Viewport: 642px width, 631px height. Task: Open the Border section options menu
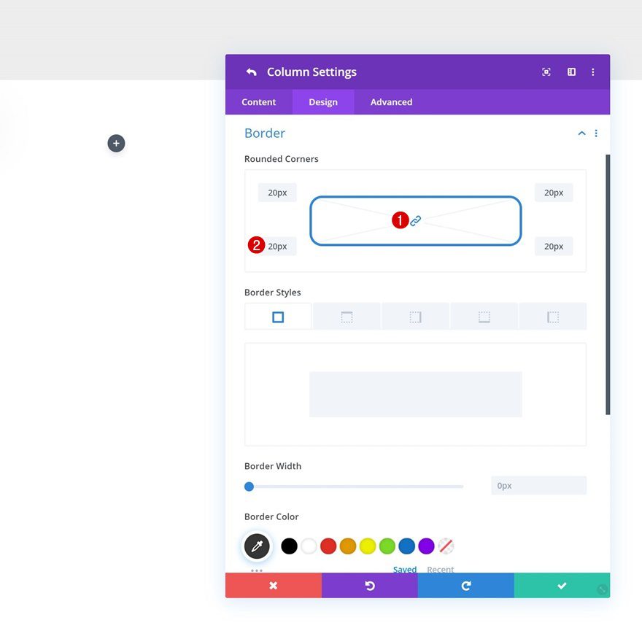(x=596, y=133)
